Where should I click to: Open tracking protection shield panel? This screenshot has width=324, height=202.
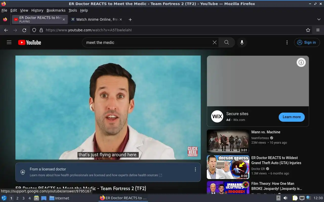[34, 30]
